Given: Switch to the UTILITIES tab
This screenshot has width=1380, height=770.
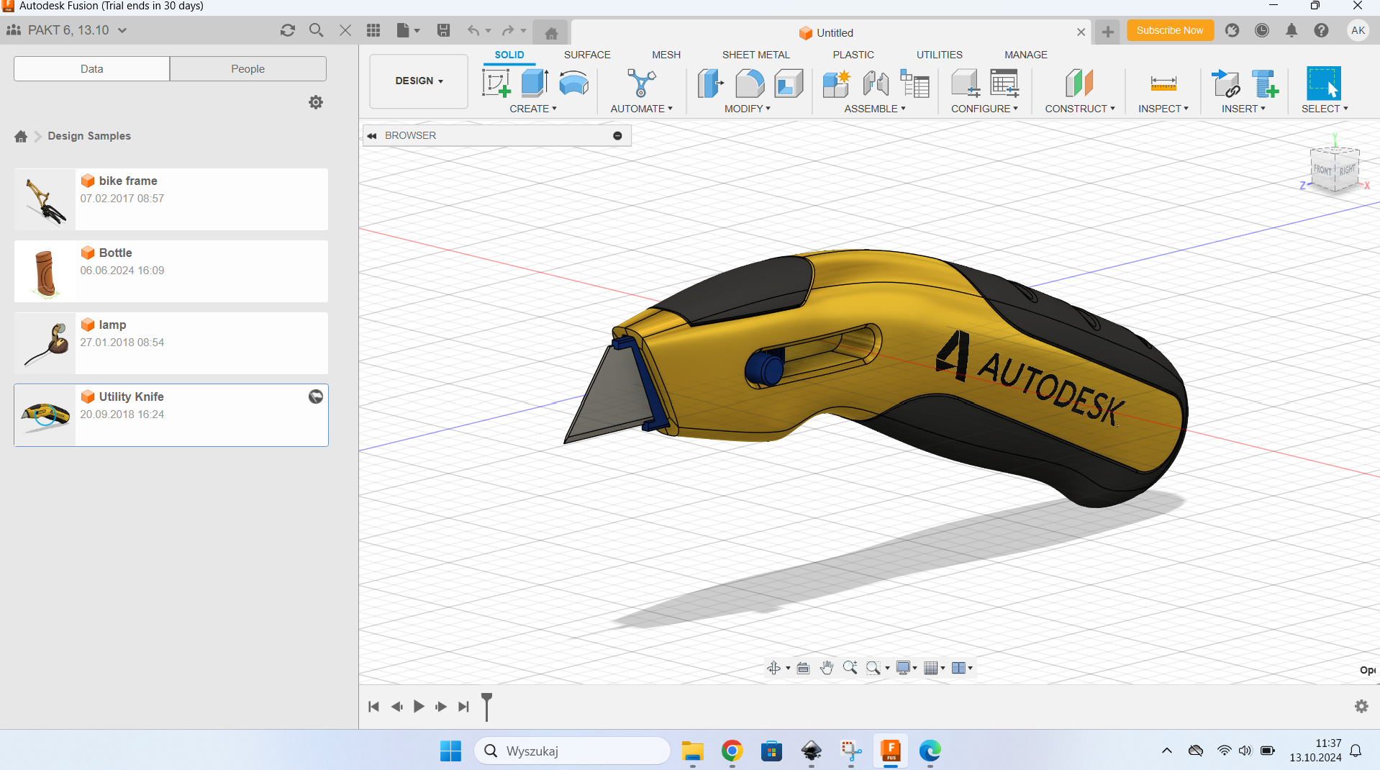Looking at the screenshot, I should coord(939,55).
